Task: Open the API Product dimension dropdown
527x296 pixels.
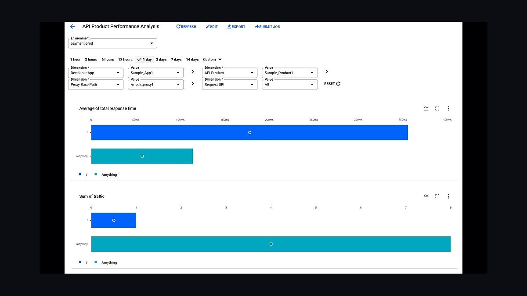Action: point(230,73)
